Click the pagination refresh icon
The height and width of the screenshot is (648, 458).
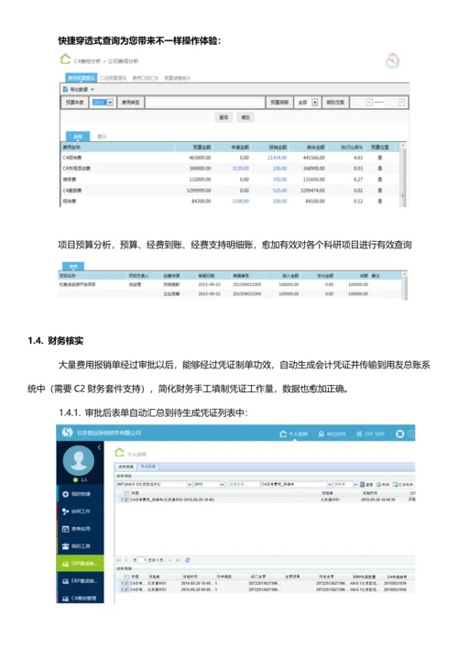click(187, 560)
